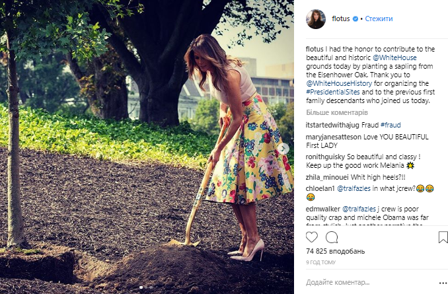Save post with the bookmark icon
The image size is (448, 294).
pos(443,237)
